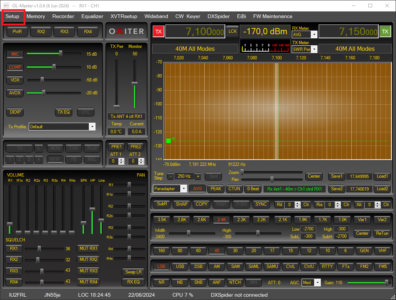The image size is (396, 300).
Task: Click the Swap LR button
Action: pyautogui.click(x=133, y=272)
